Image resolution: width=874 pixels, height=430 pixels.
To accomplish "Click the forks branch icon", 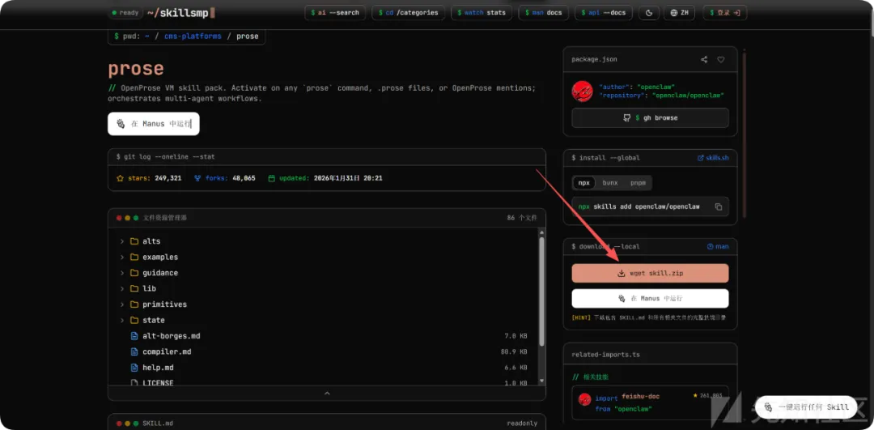I will [197, 178].
